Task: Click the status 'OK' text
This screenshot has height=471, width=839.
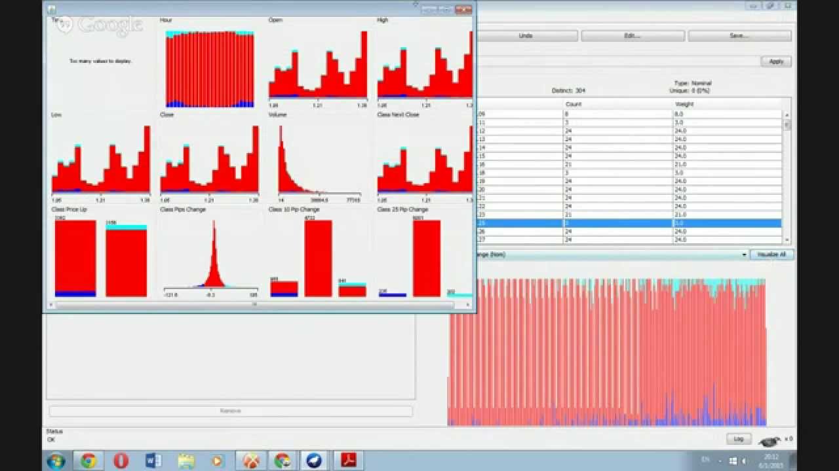Action: pyautogui.click(x=50, y=440)
